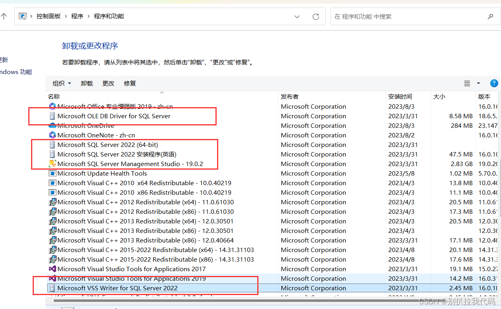The width and height of the screenshot is (501, 309).
Task: Click the VSS Writer for SQL Server 2022 icon
Action: 52,288
